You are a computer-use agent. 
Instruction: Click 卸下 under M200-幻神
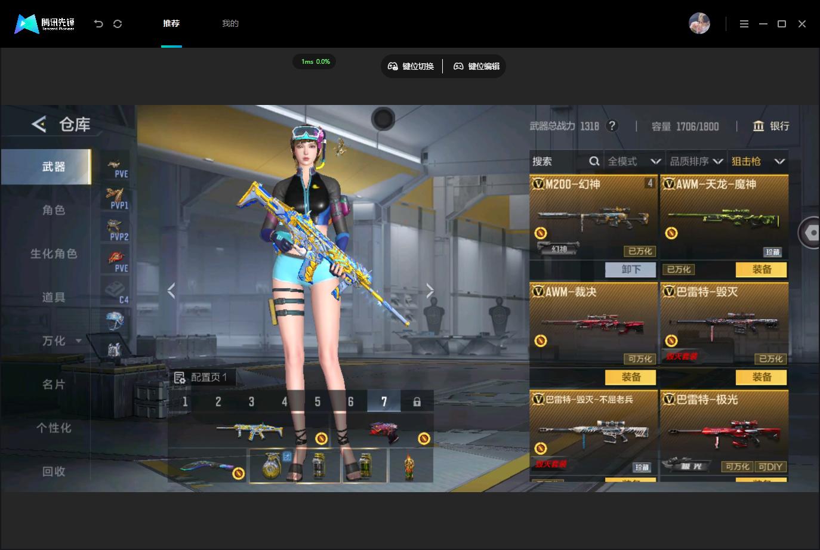tap(631, 270)
